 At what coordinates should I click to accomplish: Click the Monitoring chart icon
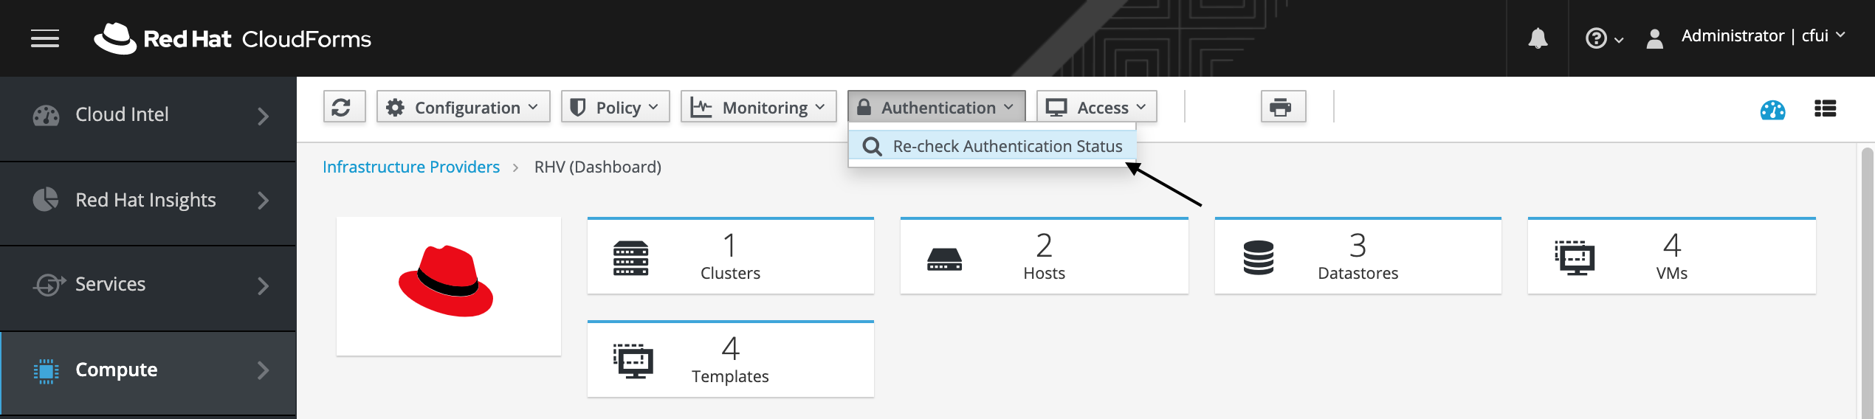tap(701, 108)
